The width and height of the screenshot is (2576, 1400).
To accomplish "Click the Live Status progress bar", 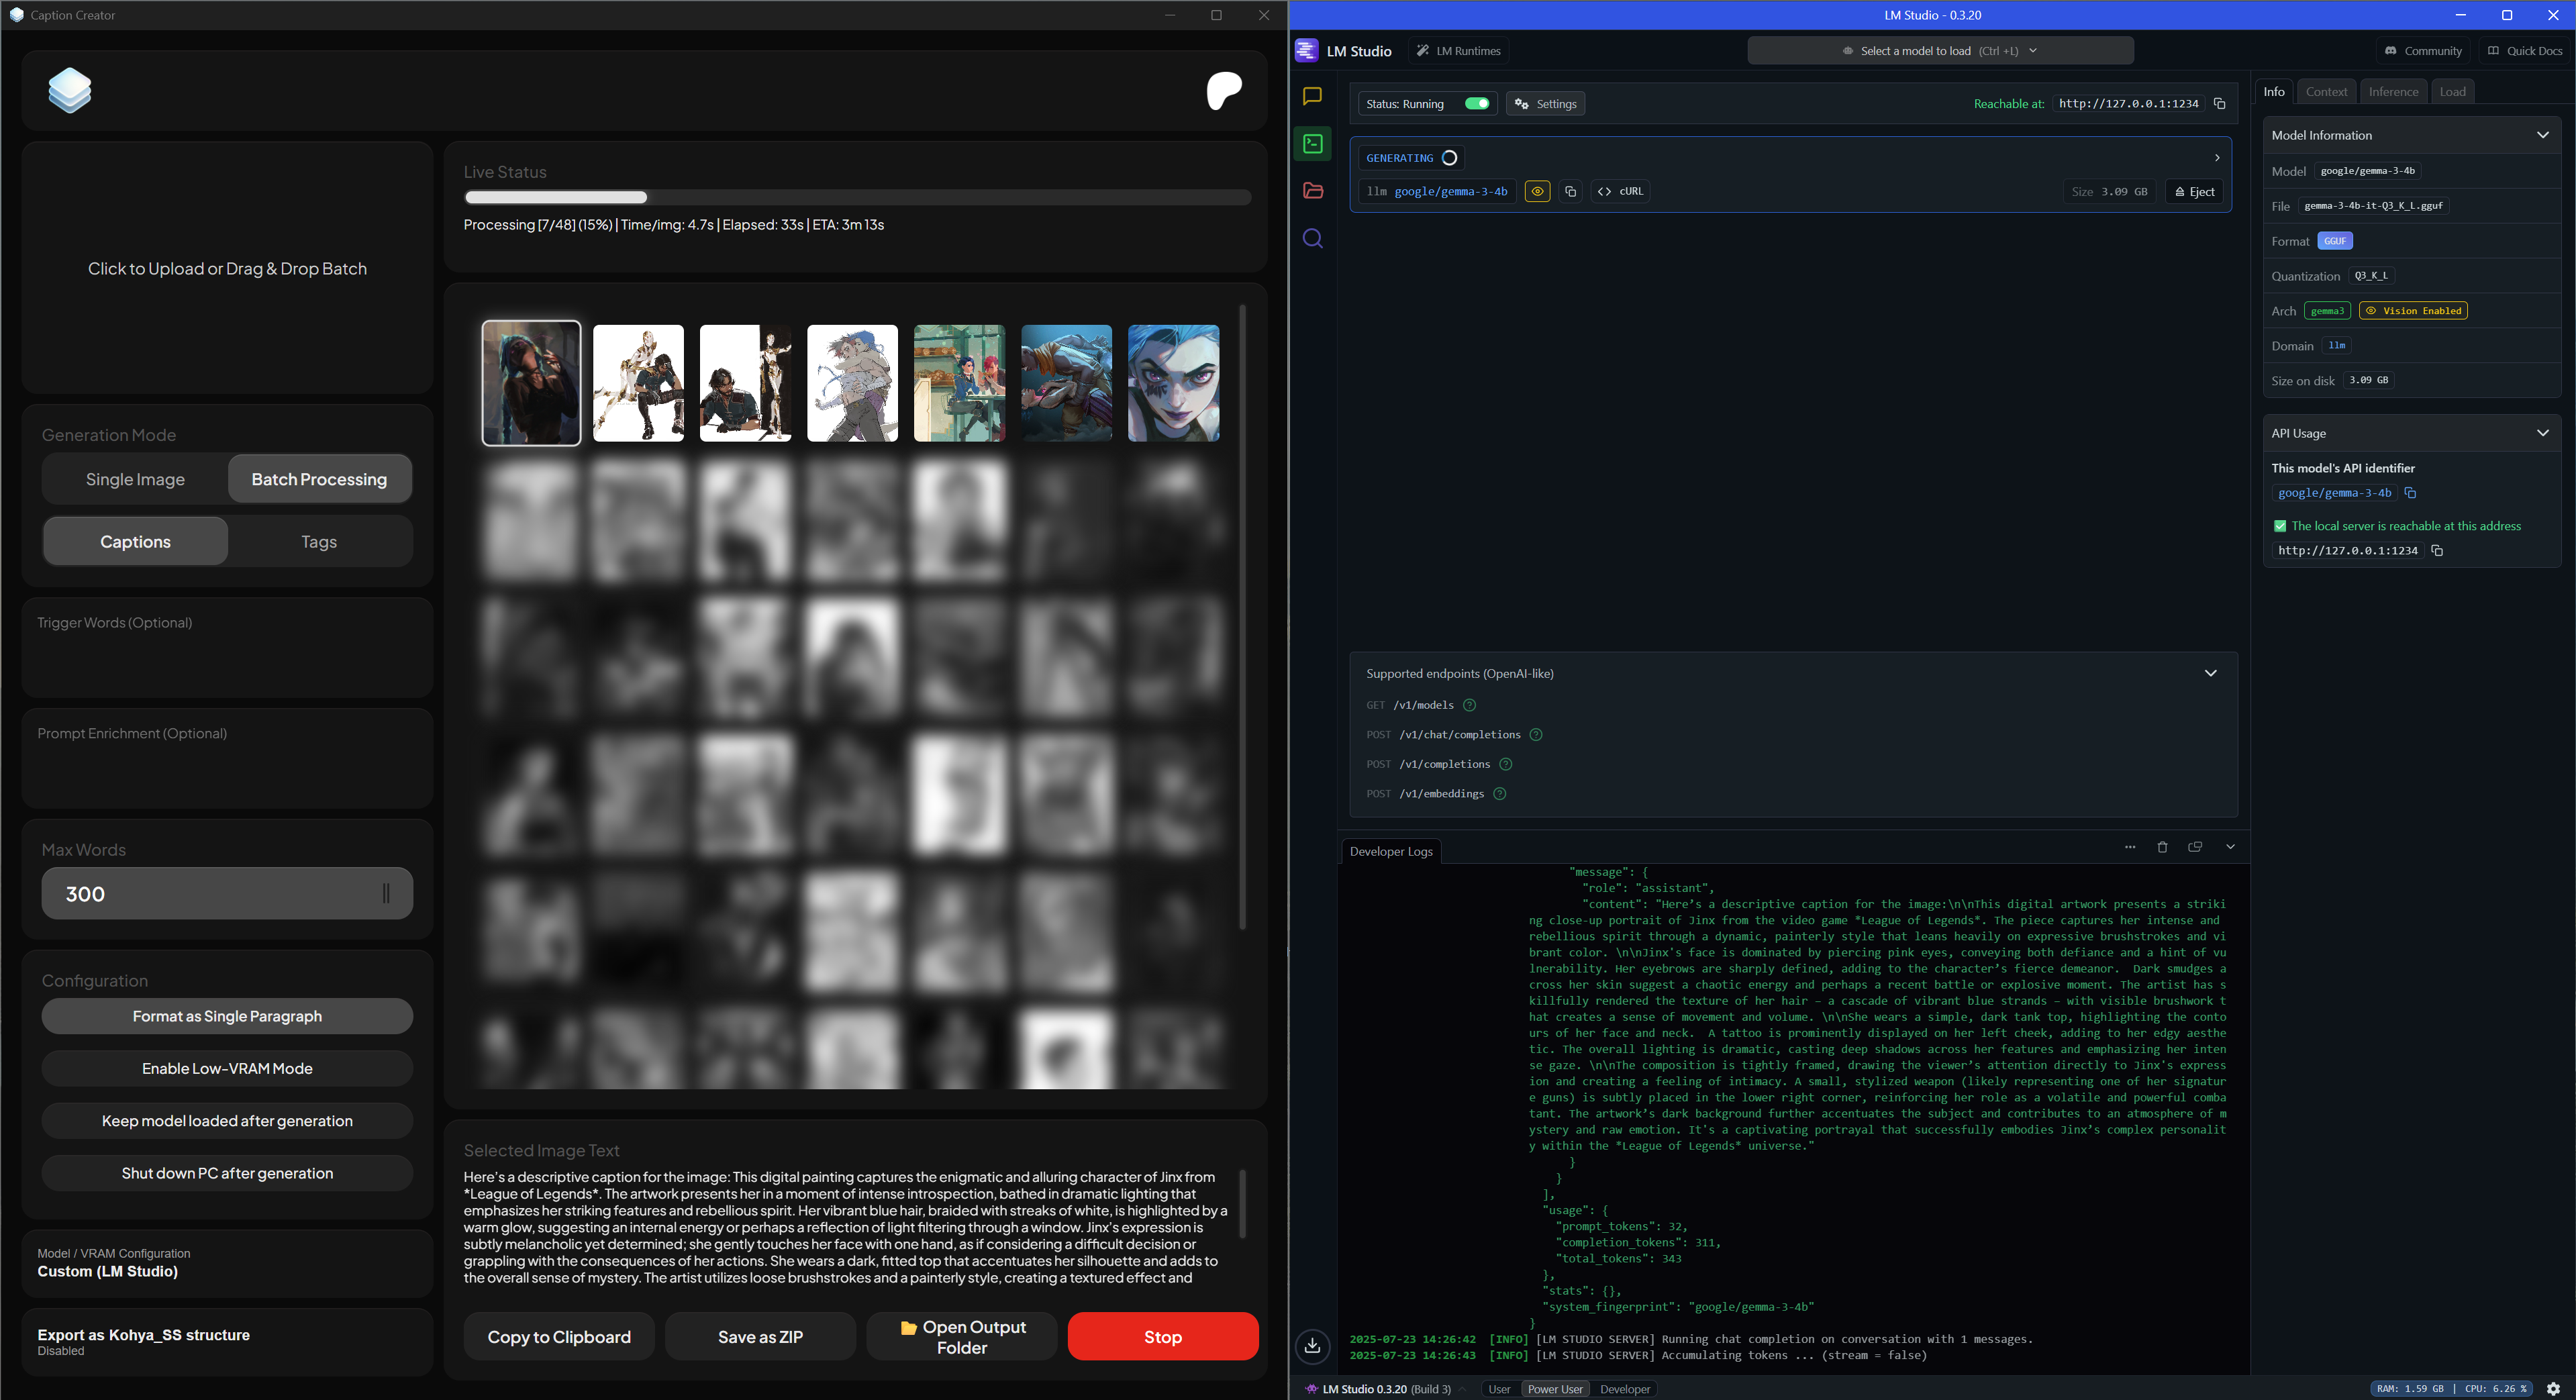I will click(x=857, y=197).
